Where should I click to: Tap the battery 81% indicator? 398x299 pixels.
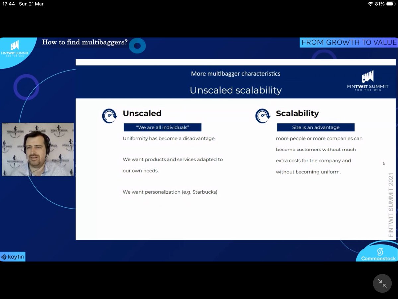(x=384, y=4)
